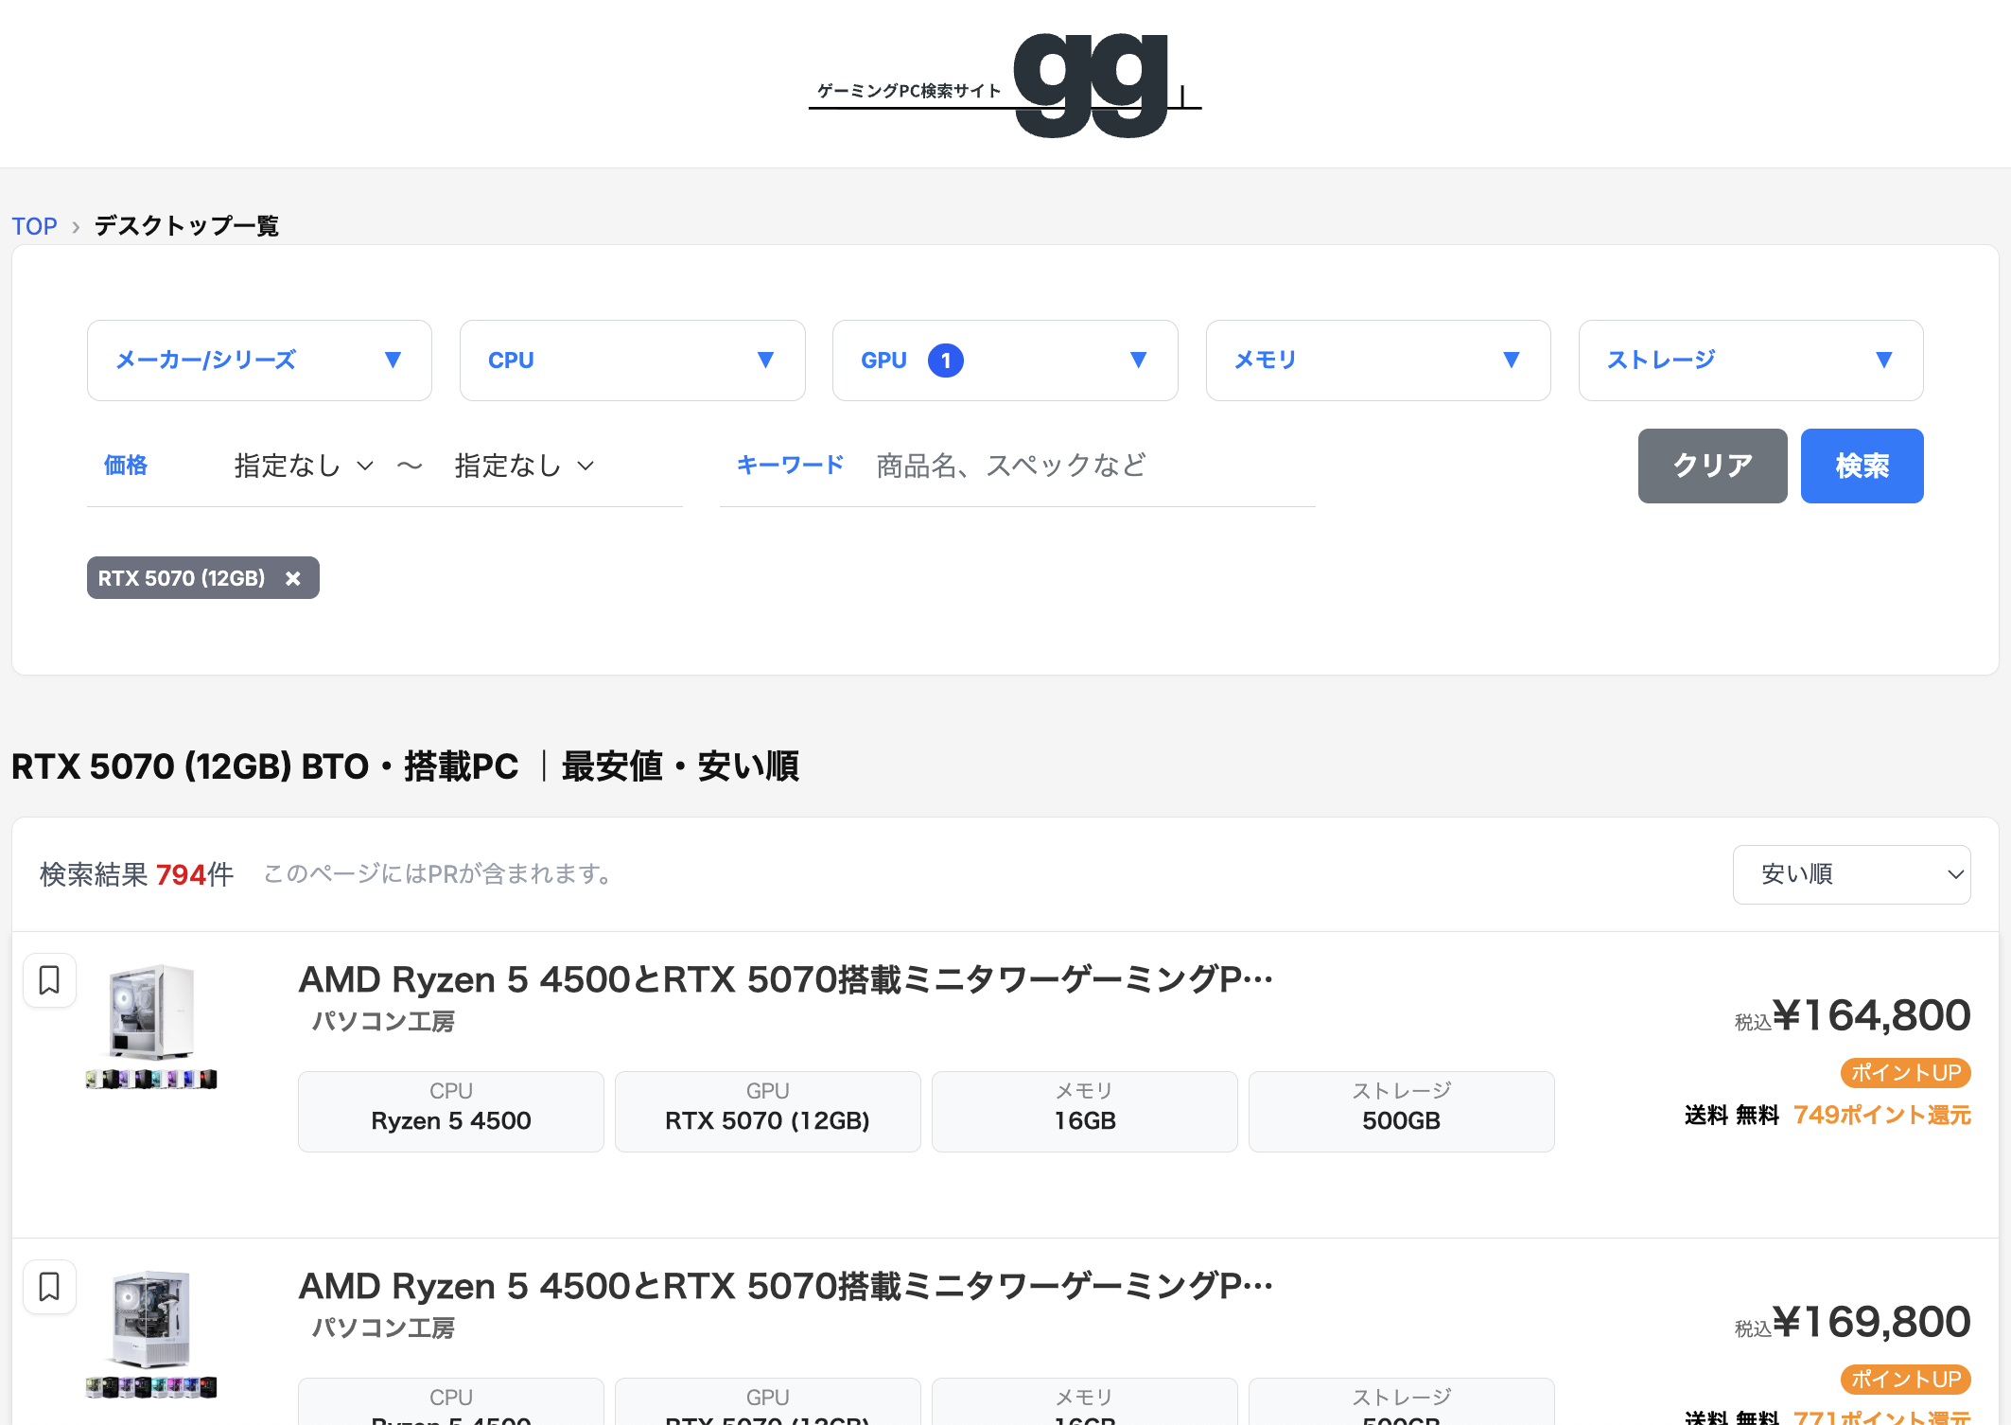
Task: Remove the RTX 5070 (12GB) filter tag
Action: pos(293,578)
